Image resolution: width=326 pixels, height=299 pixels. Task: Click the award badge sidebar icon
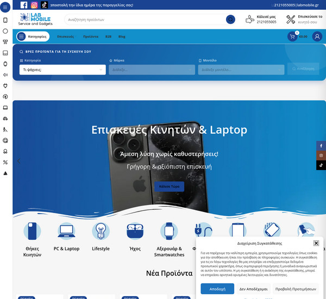click(x=5, y=151)
